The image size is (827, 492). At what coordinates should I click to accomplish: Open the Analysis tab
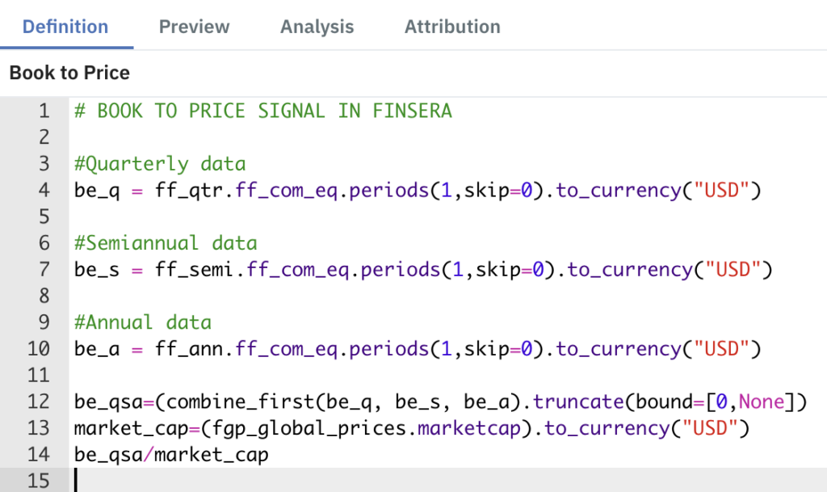(x=317, y=27)
